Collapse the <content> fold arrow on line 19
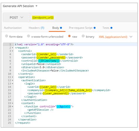The height and width of the screenshot is (131, 139). pos(13,103)
